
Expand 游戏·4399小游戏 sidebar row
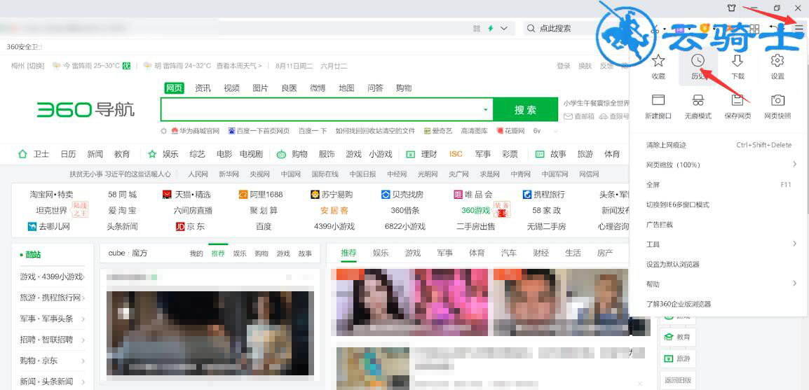(x=83, y=277)
